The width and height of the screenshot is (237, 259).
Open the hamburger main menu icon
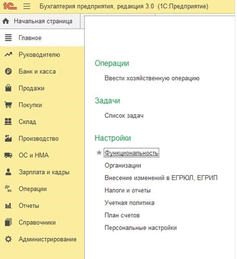(26, 7)
